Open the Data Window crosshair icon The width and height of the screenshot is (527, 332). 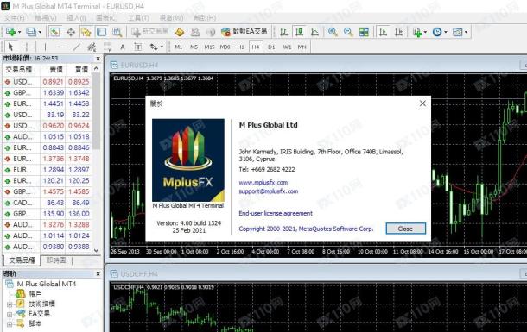pyautogui.click(x=71, y=32)
